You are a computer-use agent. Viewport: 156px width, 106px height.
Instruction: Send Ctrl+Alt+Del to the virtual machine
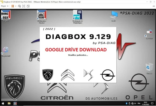pos(19,6)
